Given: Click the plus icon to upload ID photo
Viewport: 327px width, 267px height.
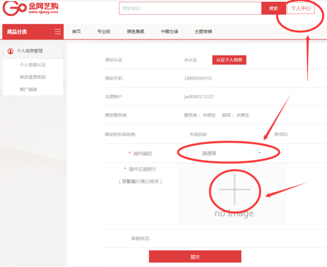Looking at the screenshot, I should coord(234,190).
